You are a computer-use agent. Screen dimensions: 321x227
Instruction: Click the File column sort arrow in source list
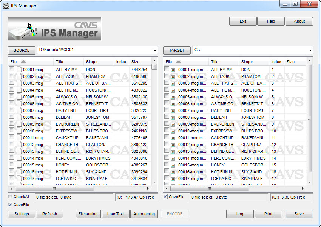pos(23,62)
